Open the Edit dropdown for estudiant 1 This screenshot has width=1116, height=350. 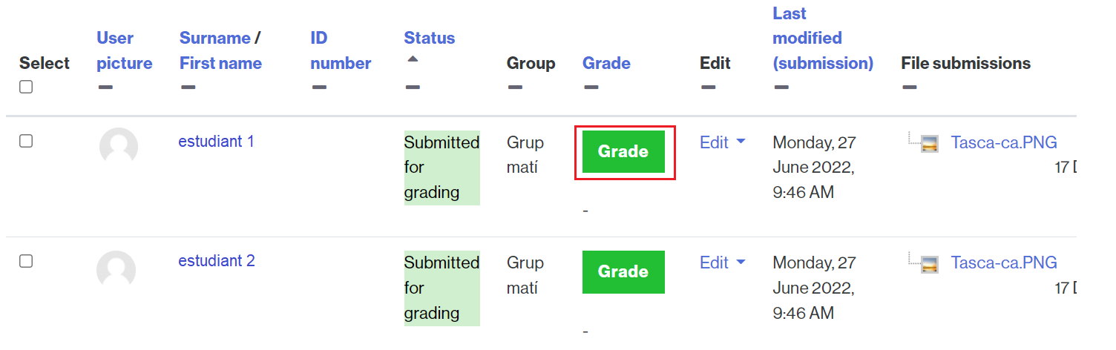click(x=722, y=142)
